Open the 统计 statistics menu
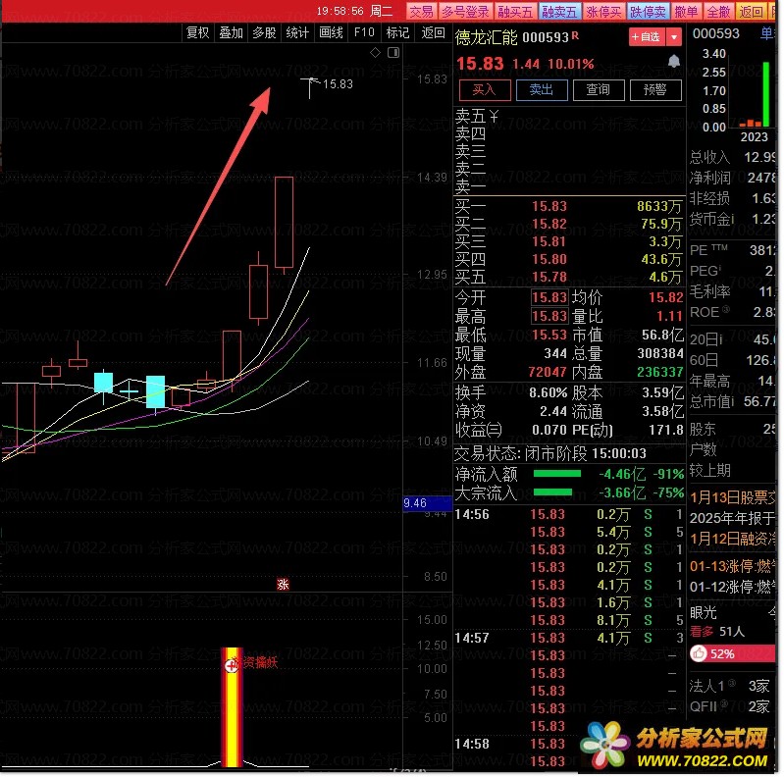Image resolution: width=784 pixels, height=777 pixels. pyautogui.click(x=297, y=33)
